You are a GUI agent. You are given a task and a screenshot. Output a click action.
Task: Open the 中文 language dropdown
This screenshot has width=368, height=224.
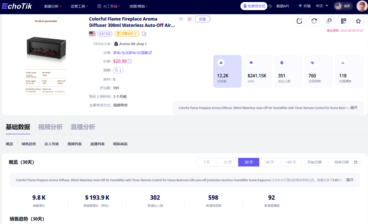coord(322,6)
